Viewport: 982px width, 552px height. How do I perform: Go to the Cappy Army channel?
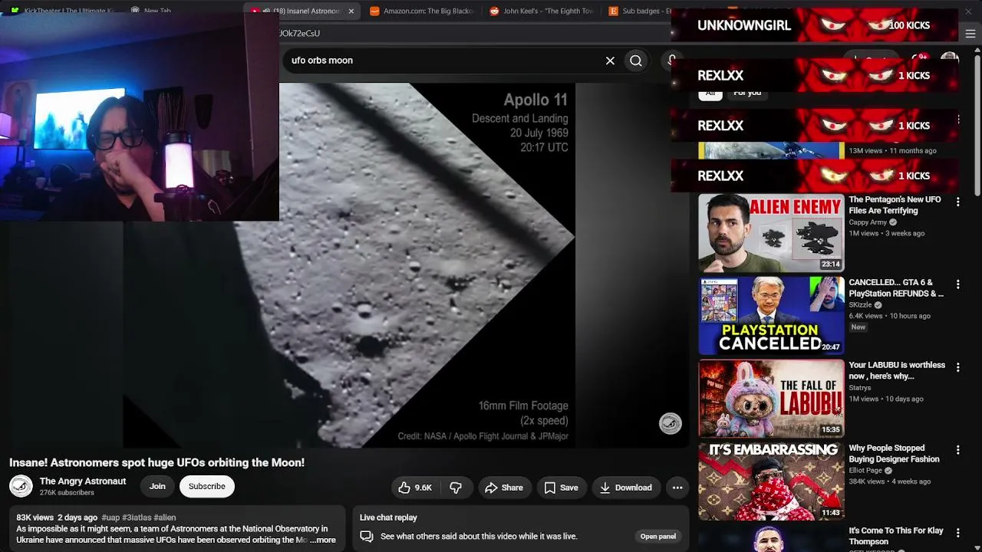click(868, 222)
